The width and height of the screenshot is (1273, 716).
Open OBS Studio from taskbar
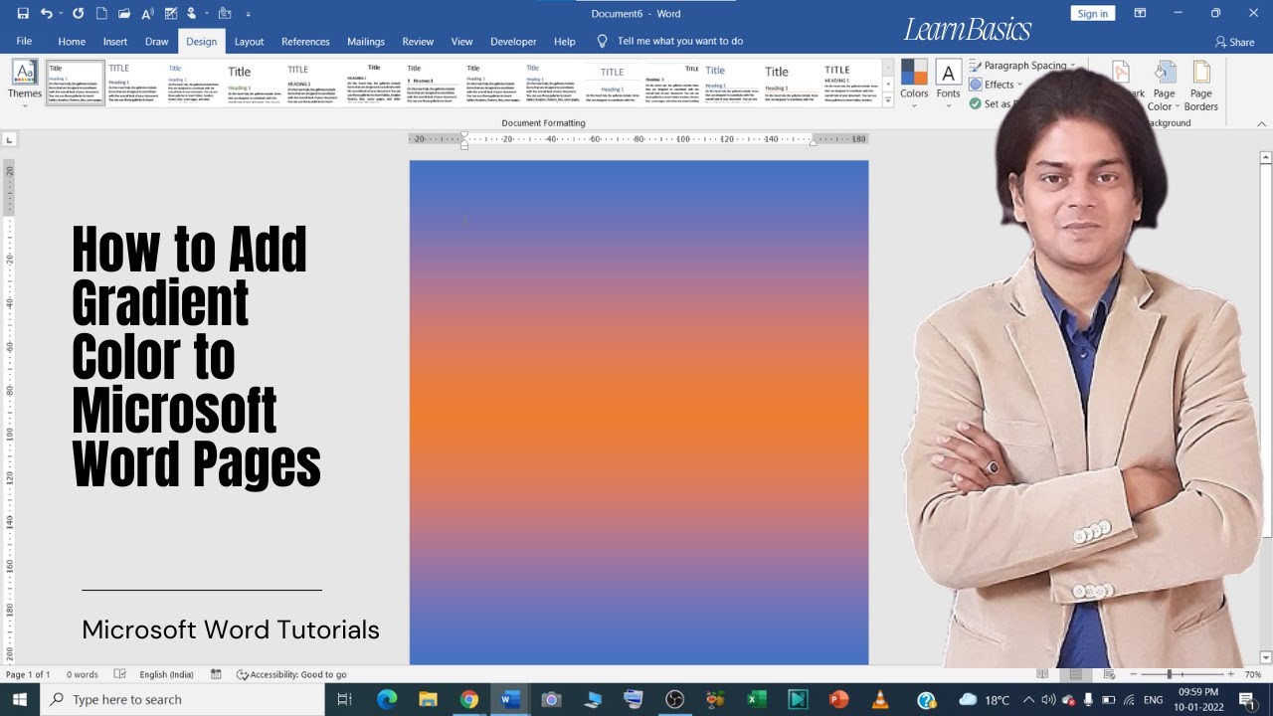coord(674,699)
